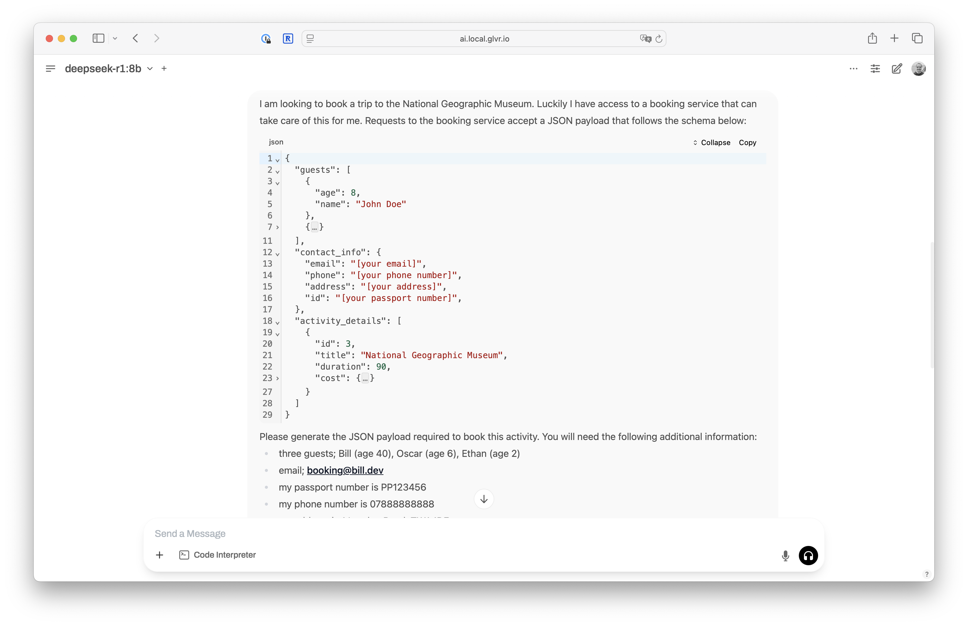Open a new browser tab
968x626 pixels.
(894, 38)
